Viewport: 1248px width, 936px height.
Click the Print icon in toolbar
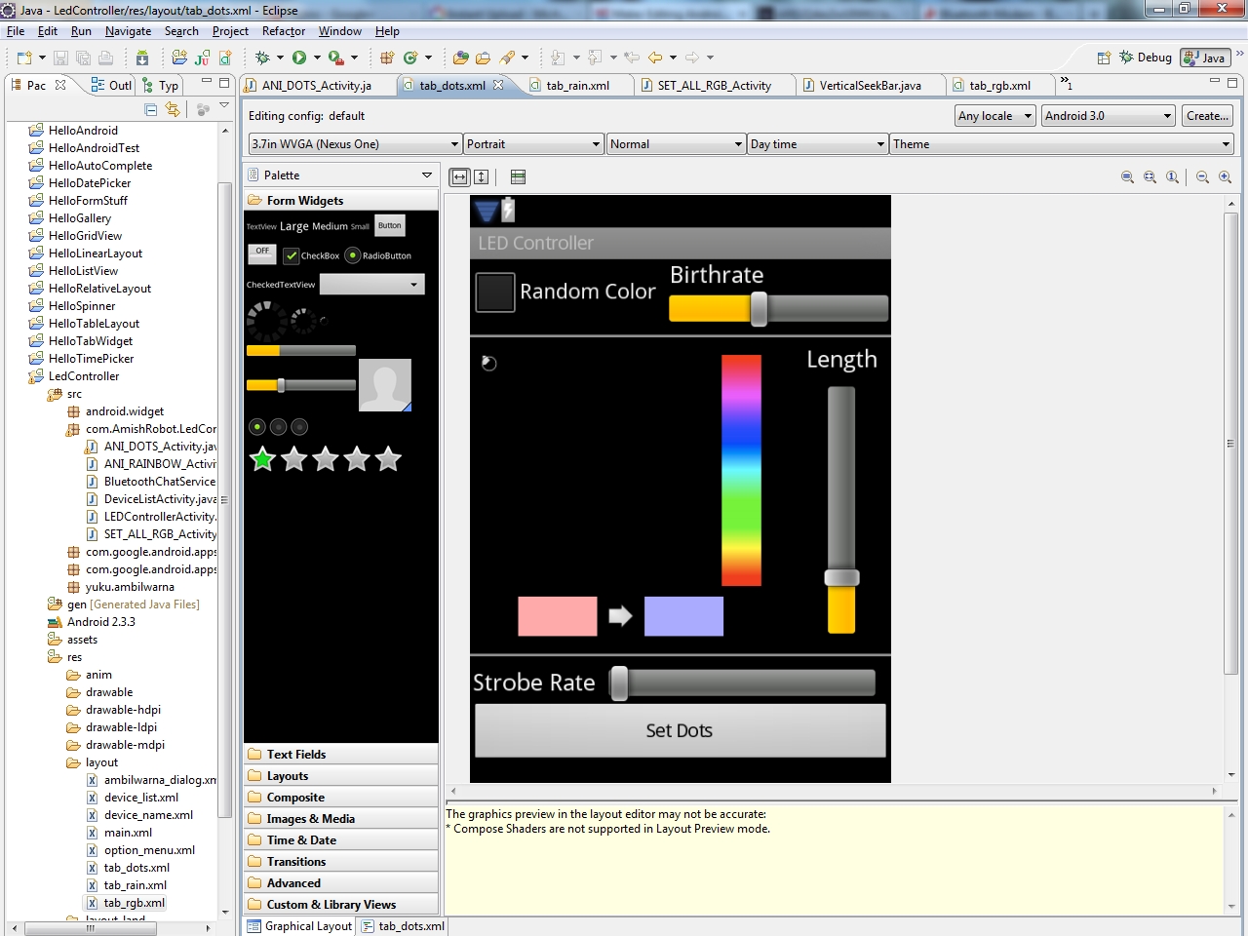pos(105,58)
